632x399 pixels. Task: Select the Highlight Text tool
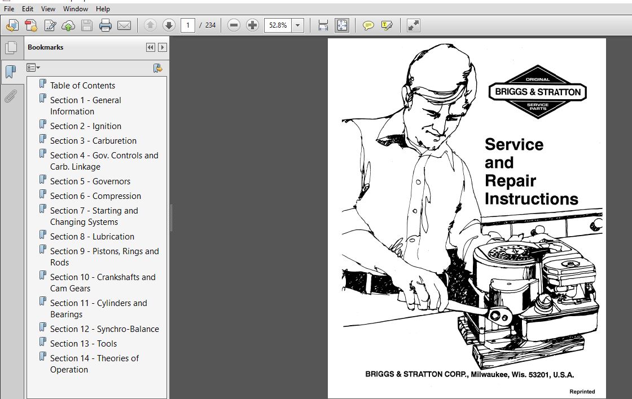387,25
